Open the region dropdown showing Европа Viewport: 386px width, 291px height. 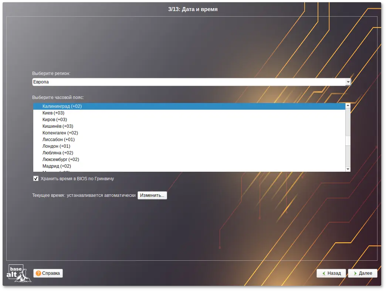pos(189,82)
